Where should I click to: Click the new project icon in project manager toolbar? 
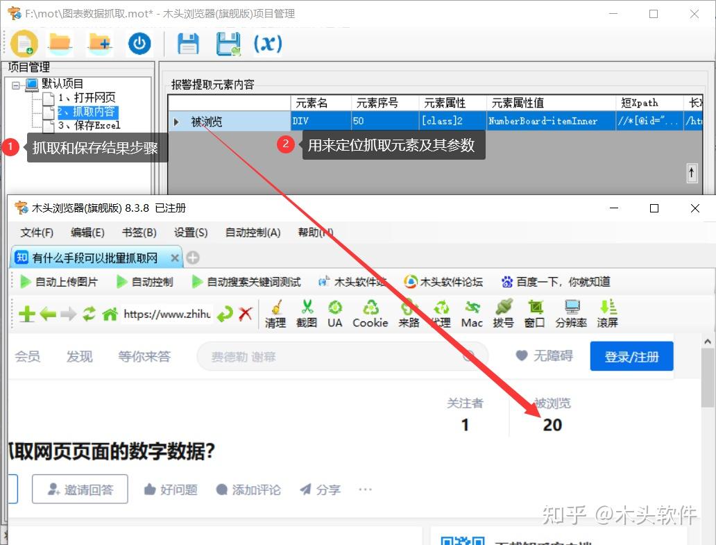24,44
